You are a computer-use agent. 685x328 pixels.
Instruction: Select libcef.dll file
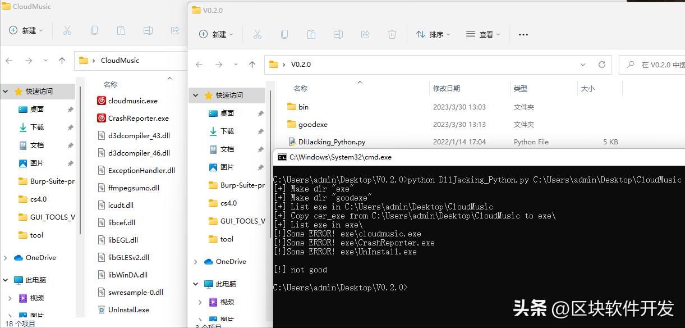pos(116,222)
